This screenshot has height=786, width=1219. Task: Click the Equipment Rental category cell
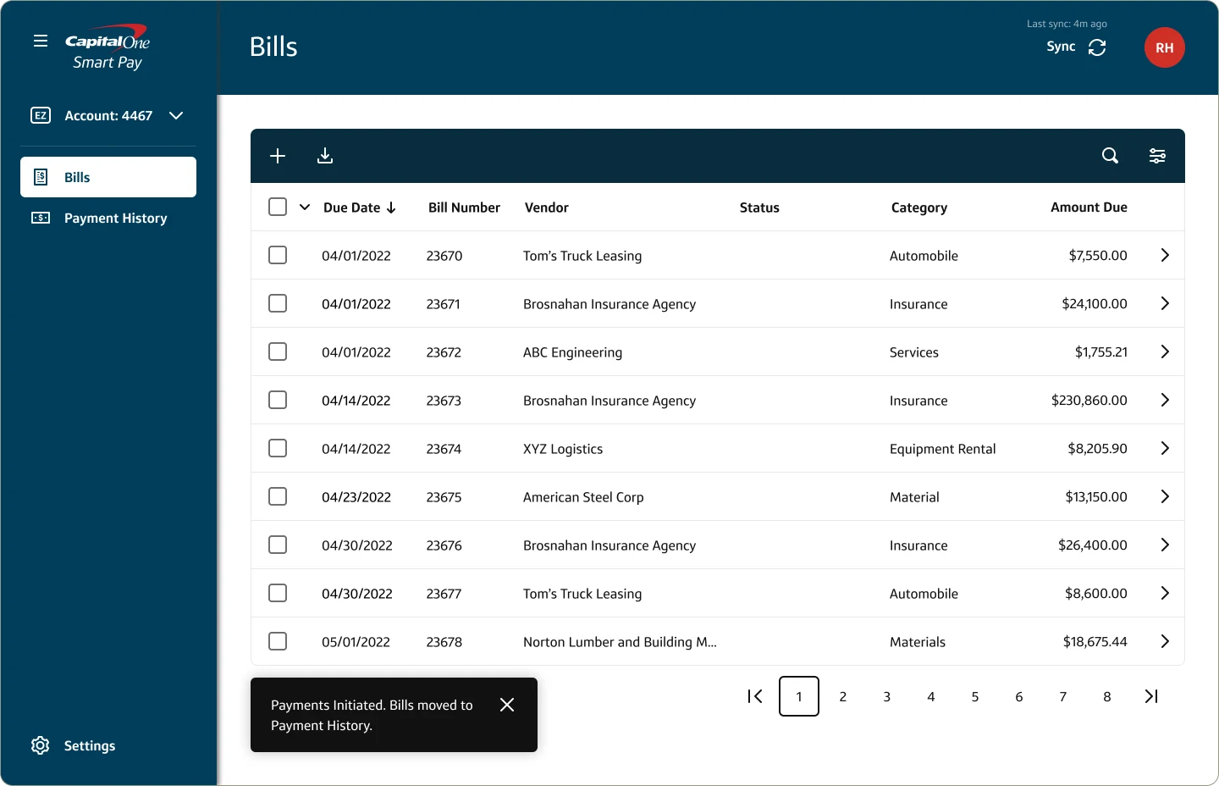tap(942, 449)
